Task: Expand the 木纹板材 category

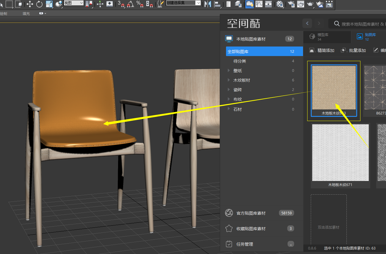Action: tap(229, 80)
